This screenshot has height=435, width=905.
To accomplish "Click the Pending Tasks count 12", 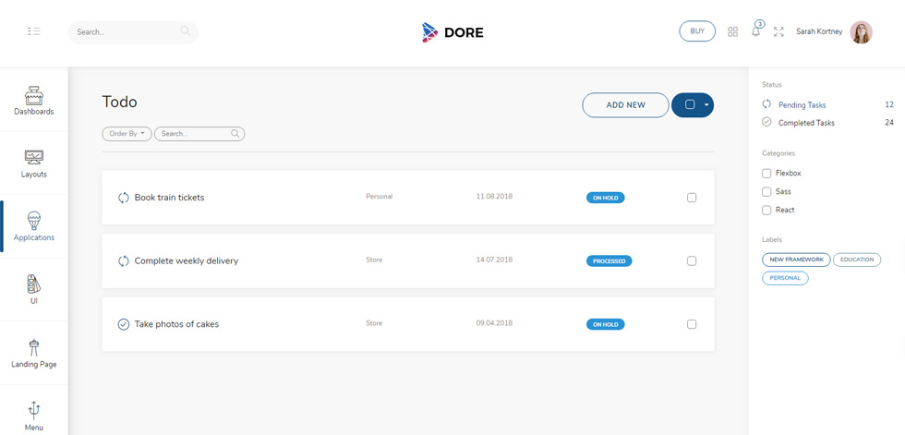I will [x=888, y=105].
